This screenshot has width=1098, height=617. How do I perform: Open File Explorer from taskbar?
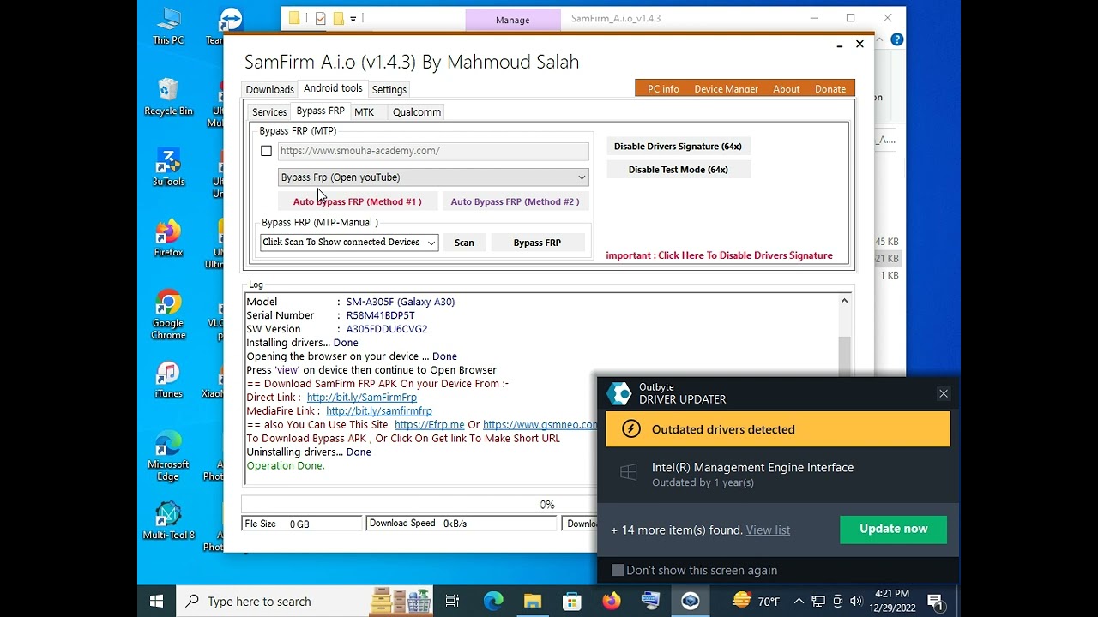(533, 602)
